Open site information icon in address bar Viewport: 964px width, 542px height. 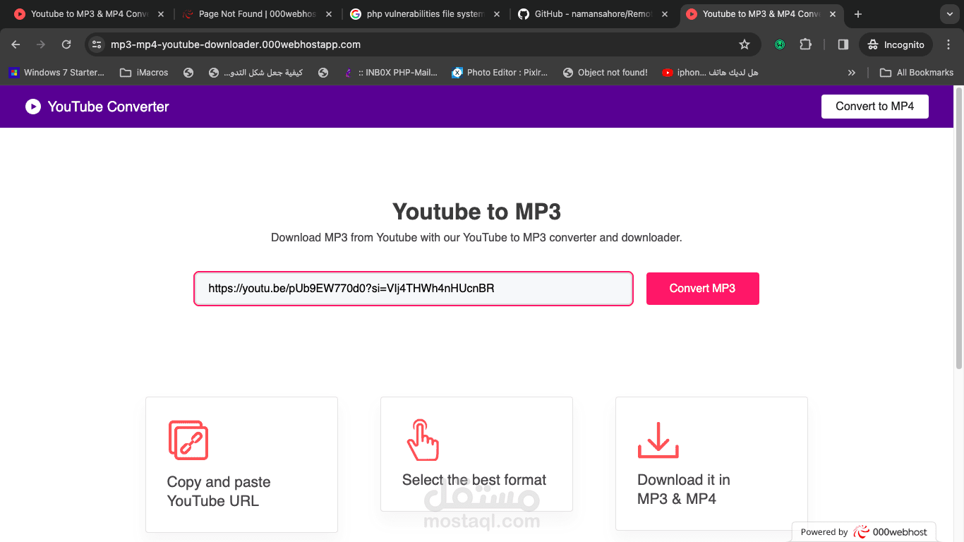[x=97, y=44]
